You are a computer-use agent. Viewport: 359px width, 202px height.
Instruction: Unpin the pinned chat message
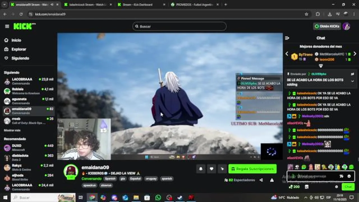[353, 74]
